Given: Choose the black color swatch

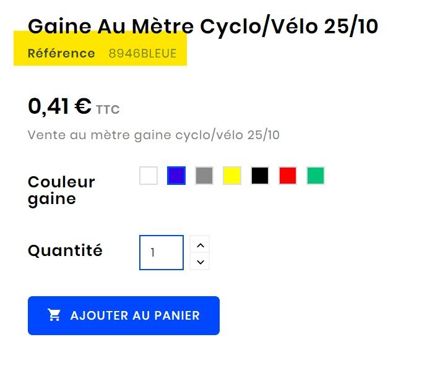Looking at the screenshot, I should pyautogui.click(x=260, y=176).
